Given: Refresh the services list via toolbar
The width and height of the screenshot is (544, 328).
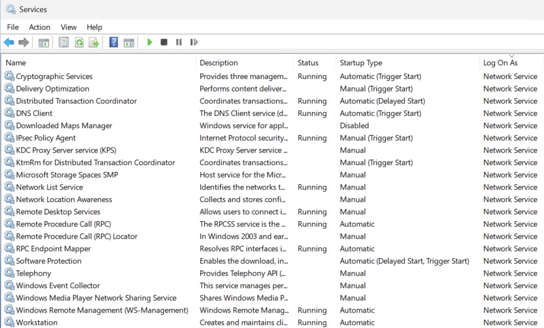Looking at the screenshot, I should (79, 42).
